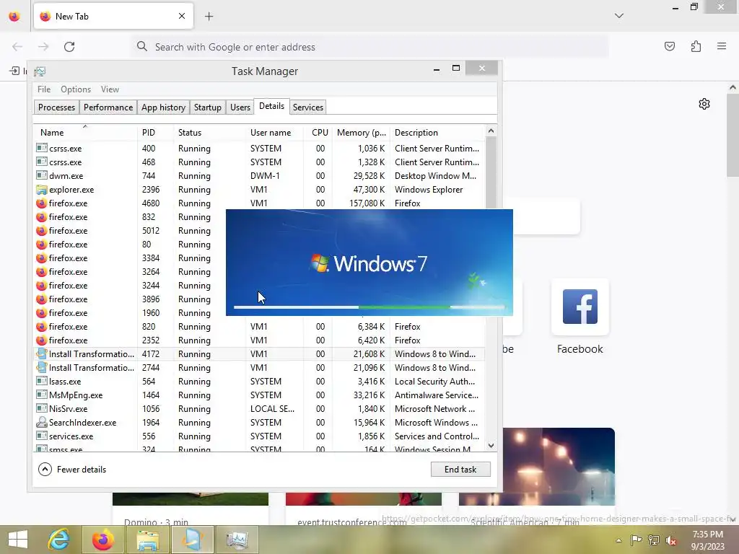Select the SearchIndexer.exe process icon
The height and width of the screenshot is (554, 739).
(41, 422)
